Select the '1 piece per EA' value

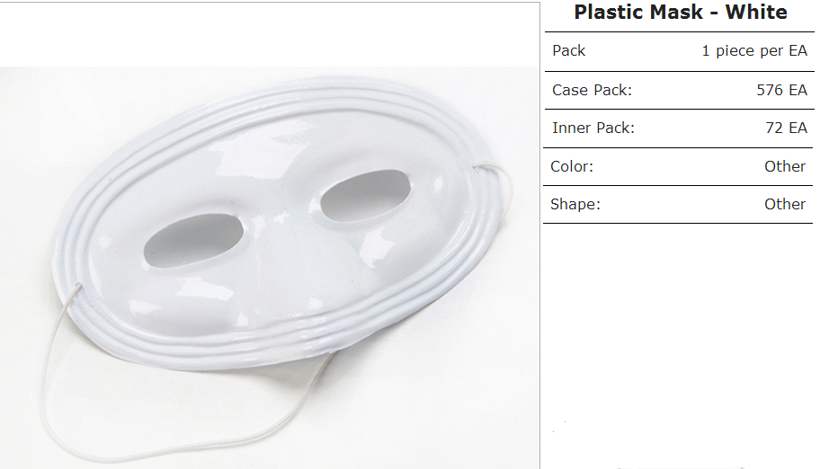pyautogui.click(x=754, y=50)
